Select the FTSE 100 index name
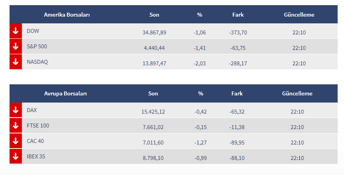Screen dimensions: 344x175 pos(38,126)
